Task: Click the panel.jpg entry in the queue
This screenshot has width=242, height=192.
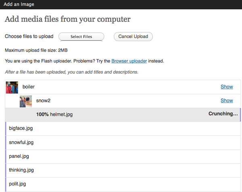Action: pyautogui.click(x=19, y=156)
